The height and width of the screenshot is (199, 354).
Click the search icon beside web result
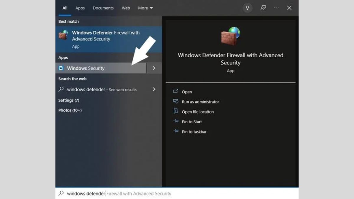click(61, 89)
